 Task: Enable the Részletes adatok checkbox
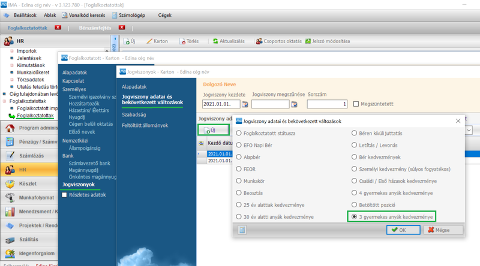tap(65, 195)
